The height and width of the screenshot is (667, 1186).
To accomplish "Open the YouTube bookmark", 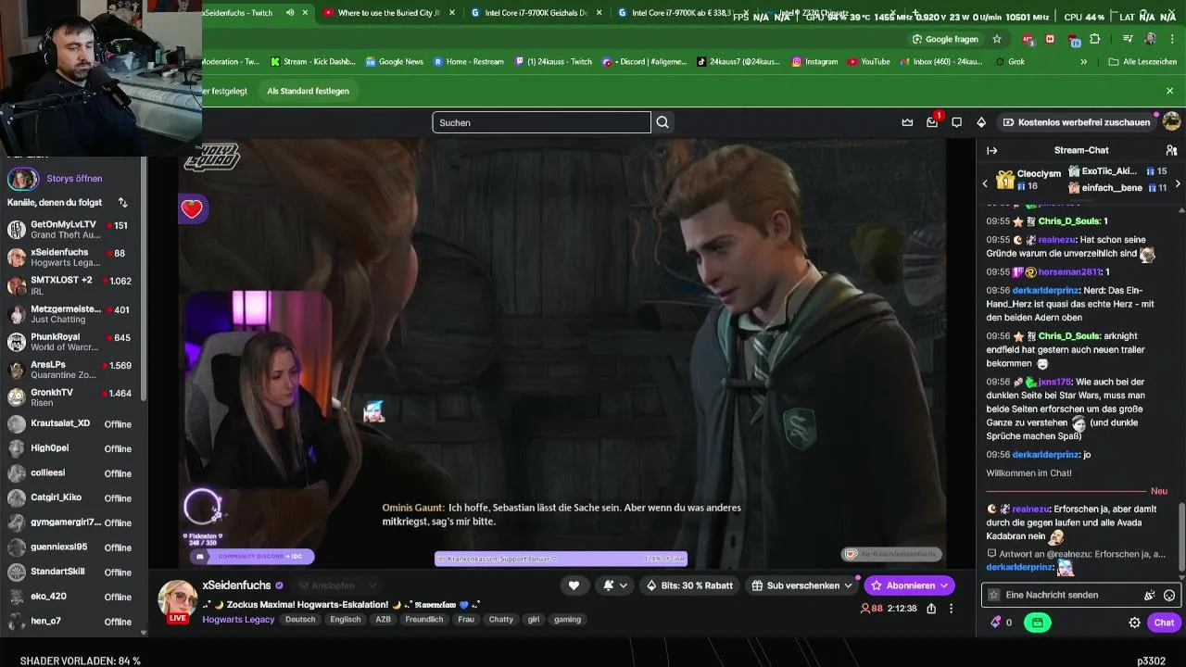I will pos(868,62).
